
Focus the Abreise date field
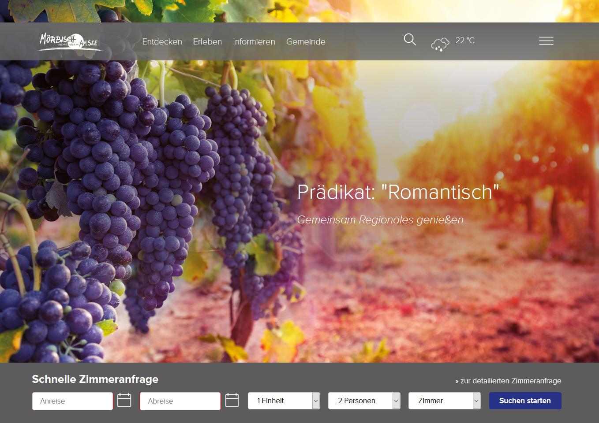180,401
